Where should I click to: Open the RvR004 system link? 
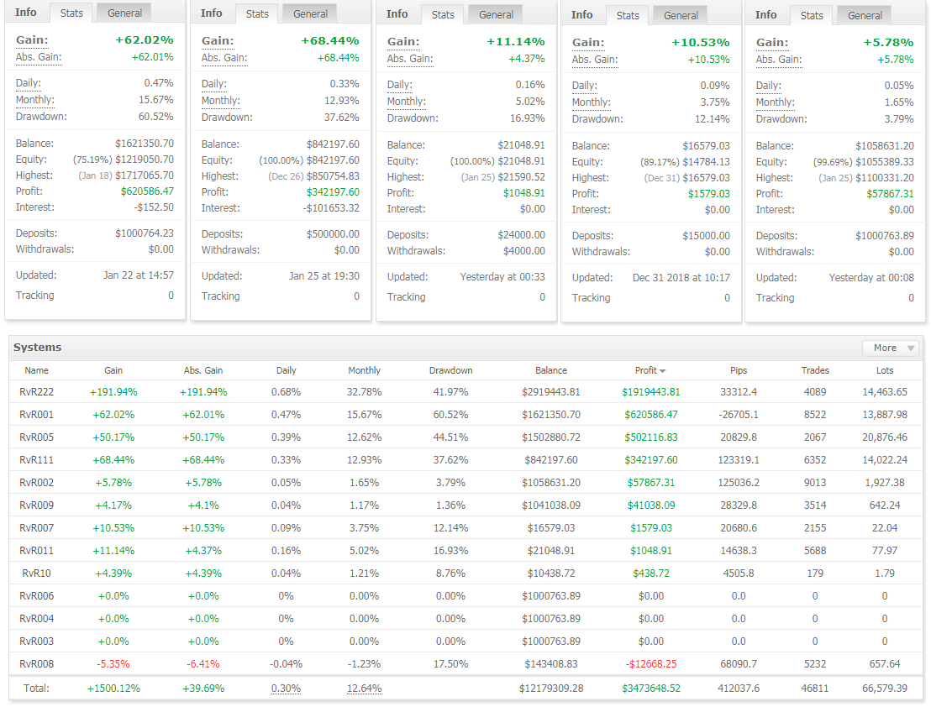pos(37,619)
